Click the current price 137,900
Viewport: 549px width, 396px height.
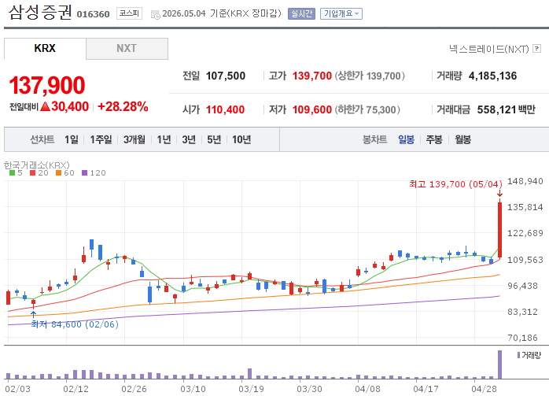tap(47, 85)
